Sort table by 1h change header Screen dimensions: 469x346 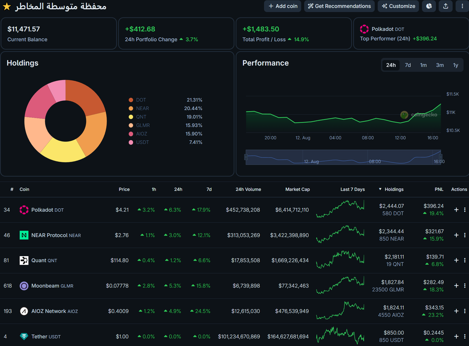point(154,189)
